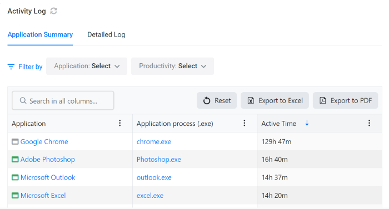389x209 pixels.
Task: Select the 129h 47m active time cell
Action: [320, 142]
